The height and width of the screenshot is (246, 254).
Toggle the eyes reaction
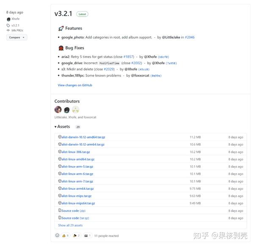(88, 236)
